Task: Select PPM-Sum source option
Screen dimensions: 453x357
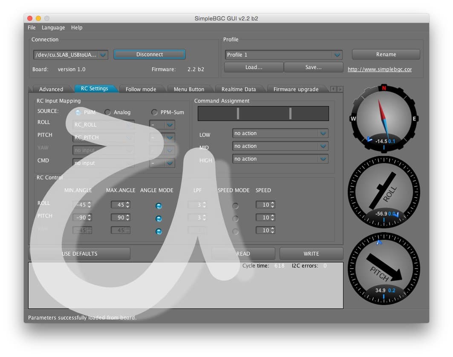Action: tap(154, 112)
